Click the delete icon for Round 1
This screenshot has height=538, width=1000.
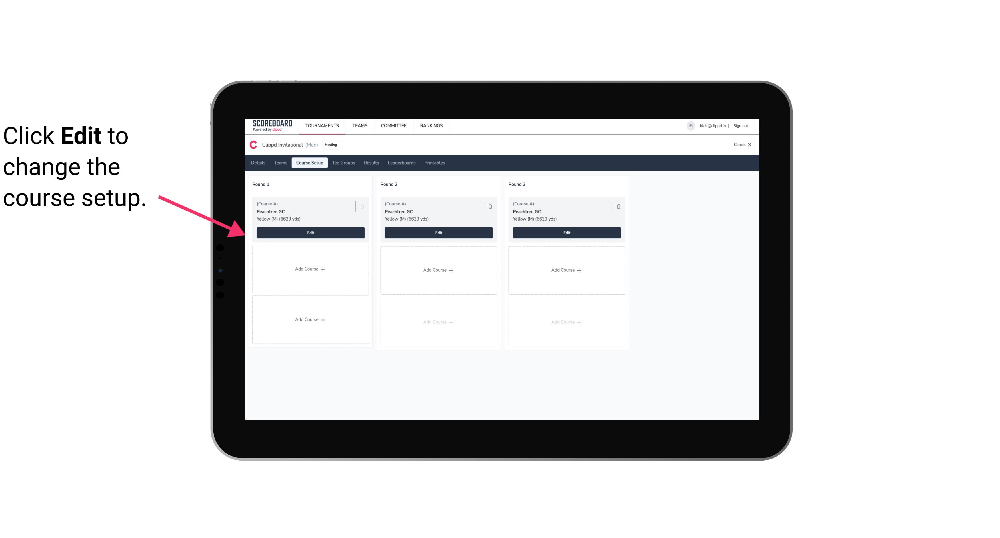362,206
